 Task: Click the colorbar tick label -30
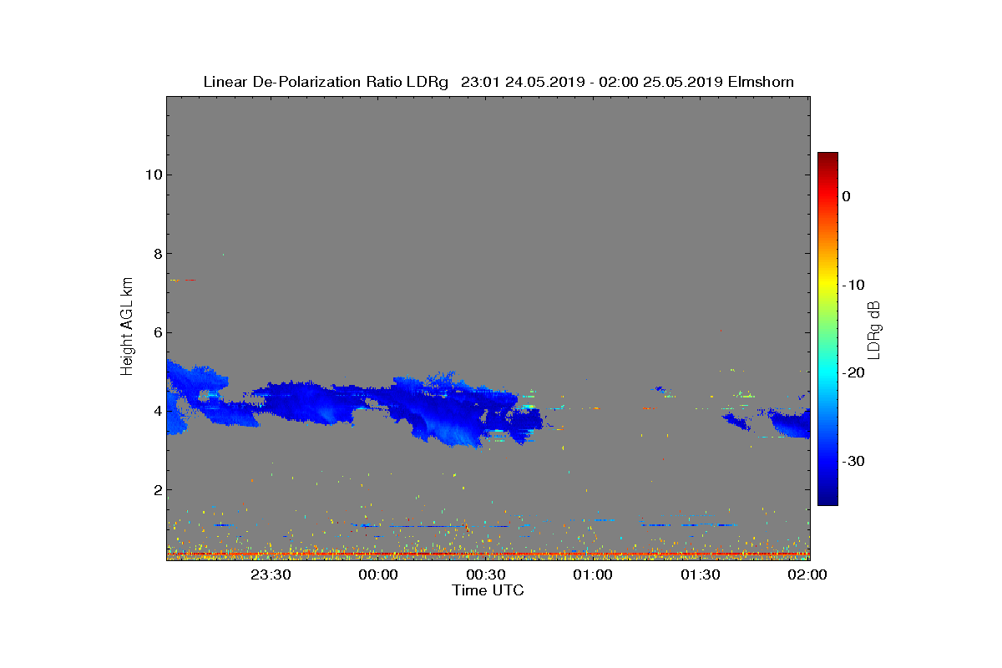coord(853,461)
